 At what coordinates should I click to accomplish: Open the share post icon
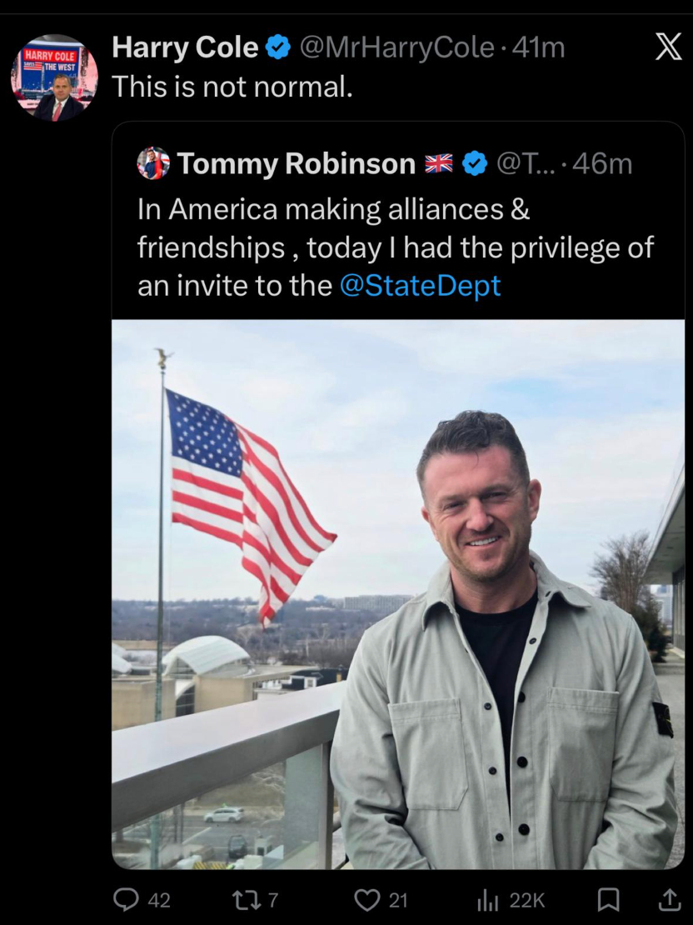click(668, 899)
